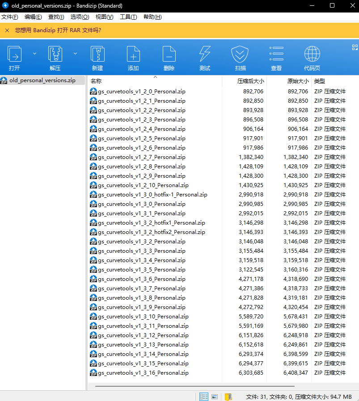Click the archive info icon in status bar
The width and height of the screenshot is (359, 401).
click(228, 397)
